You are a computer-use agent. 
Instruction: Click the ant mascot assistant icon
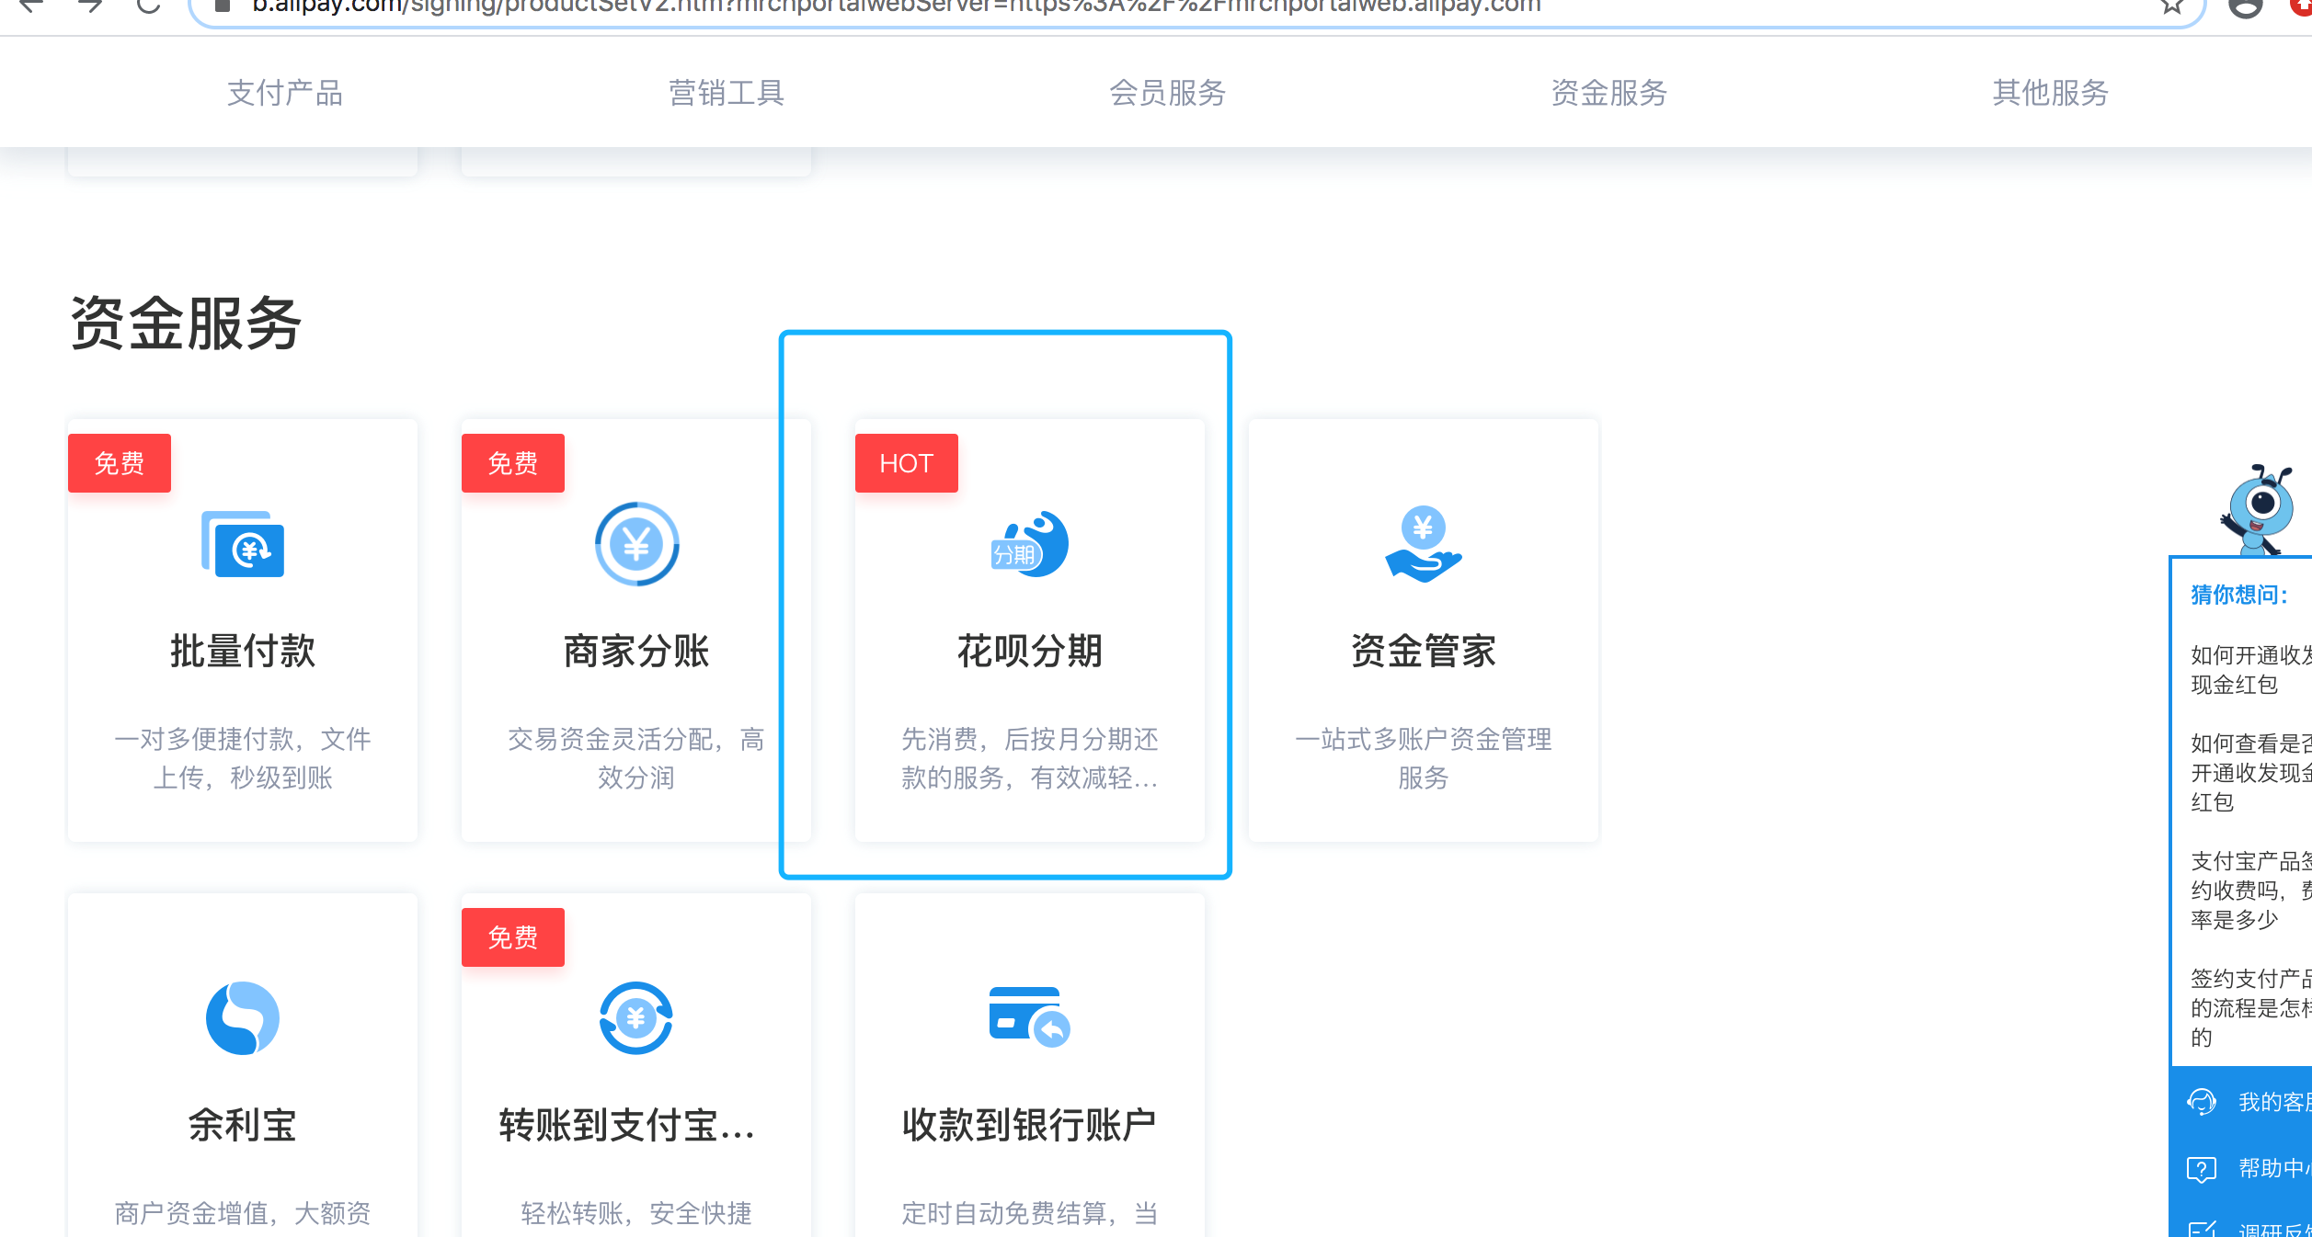(x=2259, y=508)
